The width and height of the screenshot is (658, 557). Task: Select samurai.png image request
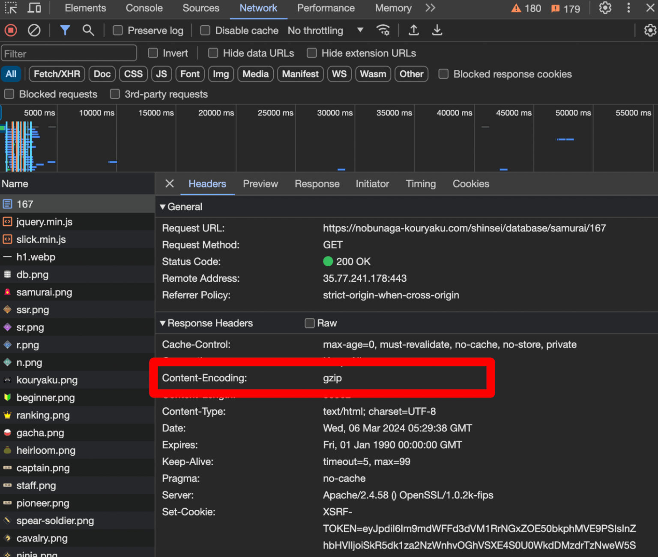77,292
